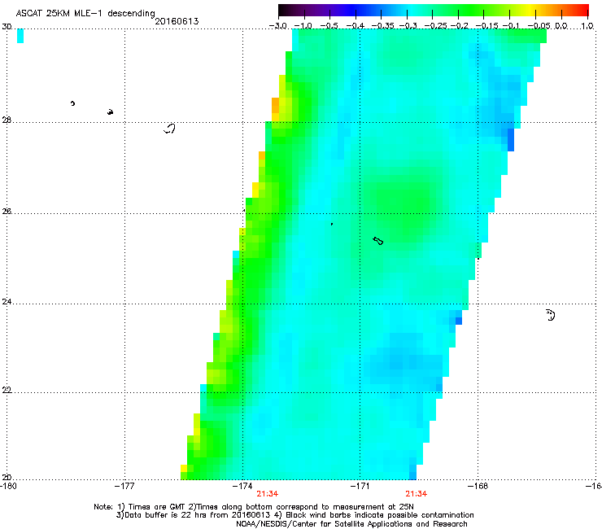
Task: Select latitude label 20 on left axis
Action: tap(7, 478)
